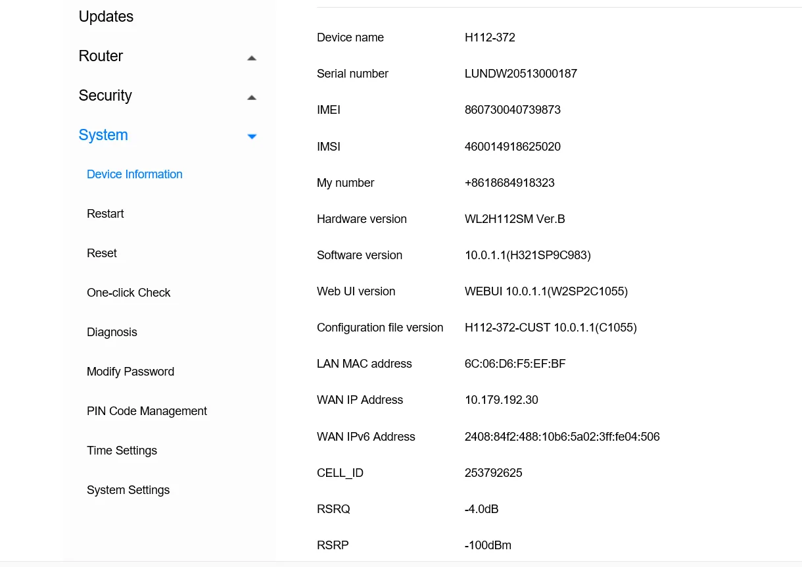Navigate to Diagnosis page
The width and height of the screenshot is (802, 567).
pos(112,332)
